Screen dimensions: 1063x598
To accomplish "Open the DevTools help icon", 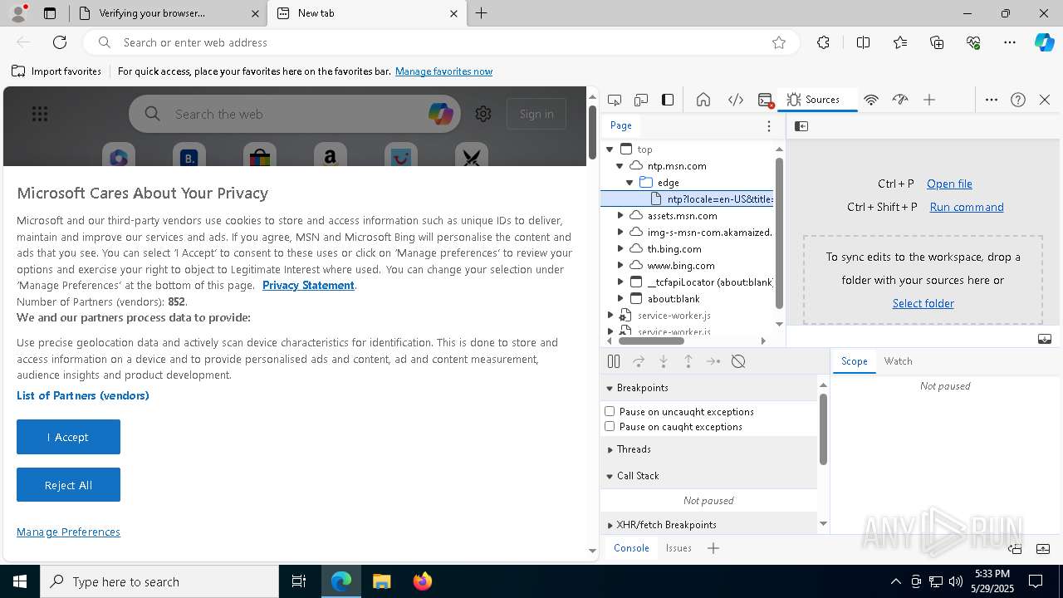I will 1018,100.
